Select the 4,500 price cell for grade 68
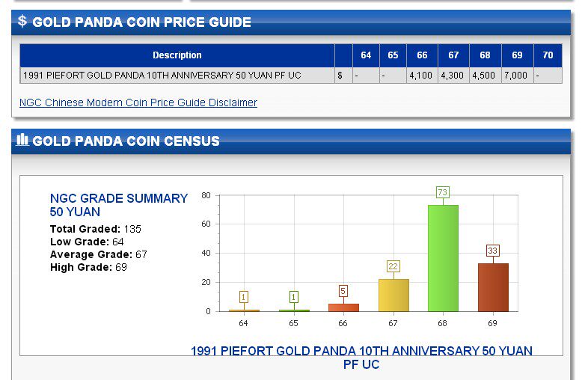This screenshot has height=380, width=582. (x=485, y=76)
